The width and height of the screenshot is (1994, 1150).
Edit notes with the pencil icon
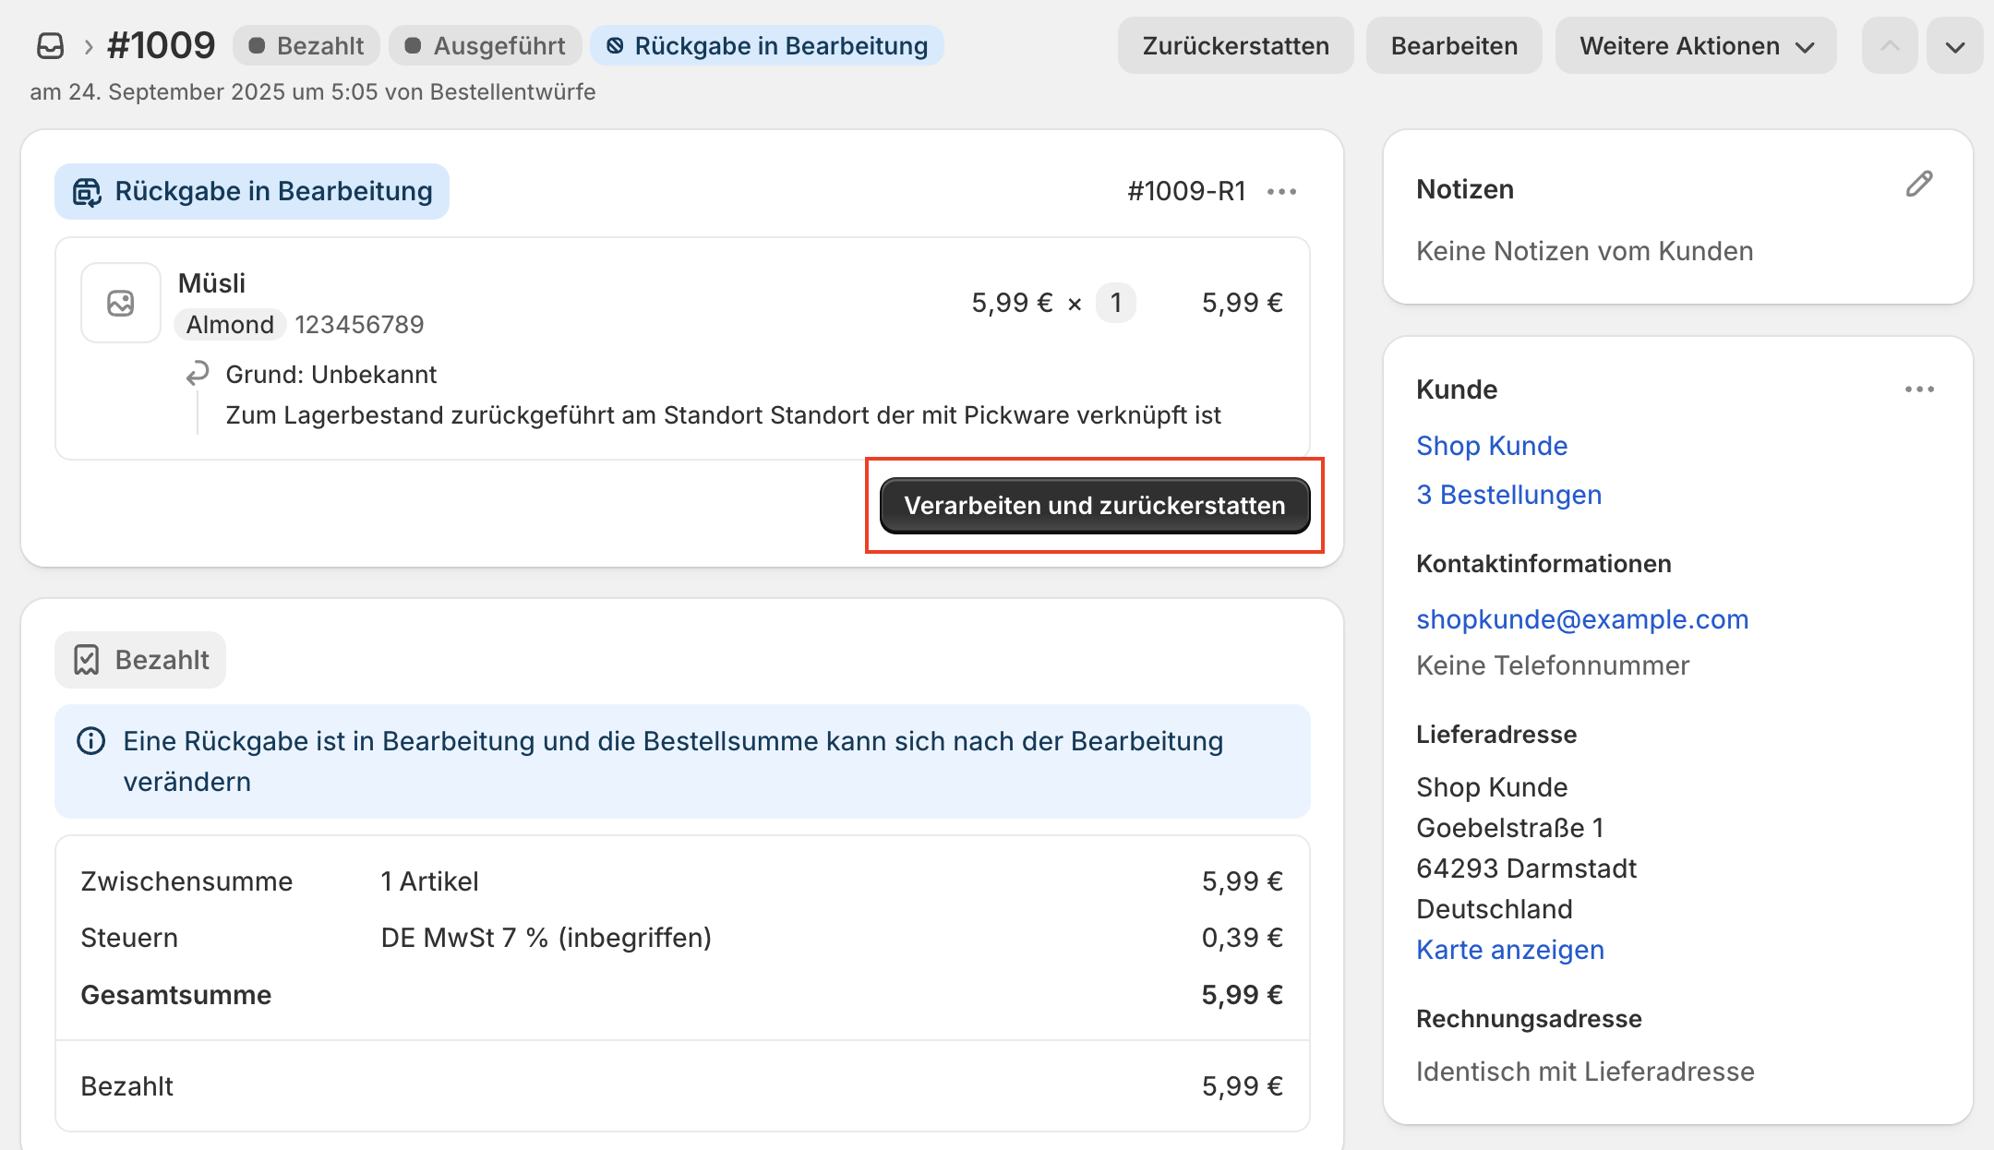coord(1918,185)
